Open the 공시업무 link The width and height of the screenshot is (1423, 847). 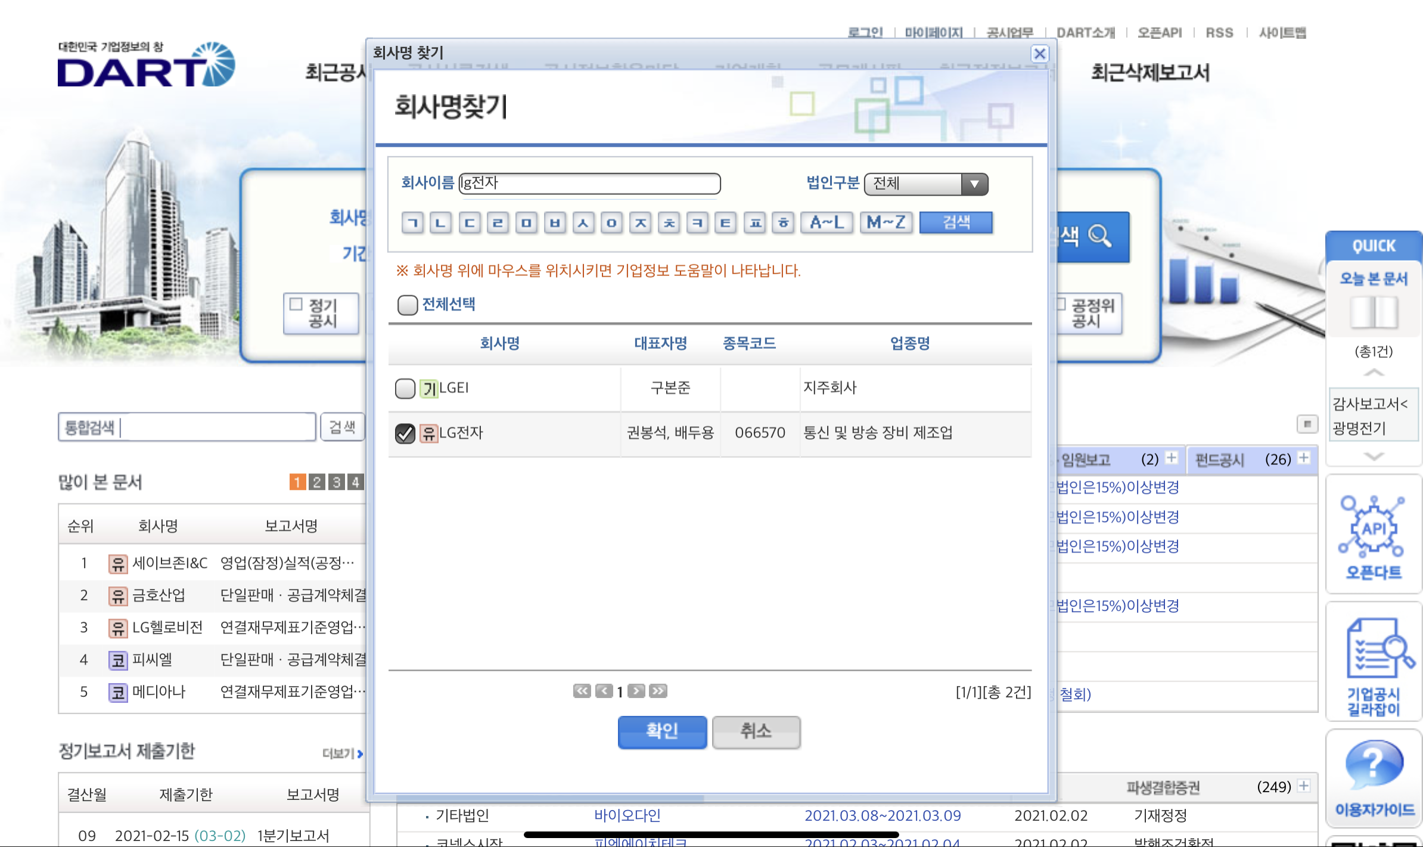pyautogui.click(x=1010, y=33)
